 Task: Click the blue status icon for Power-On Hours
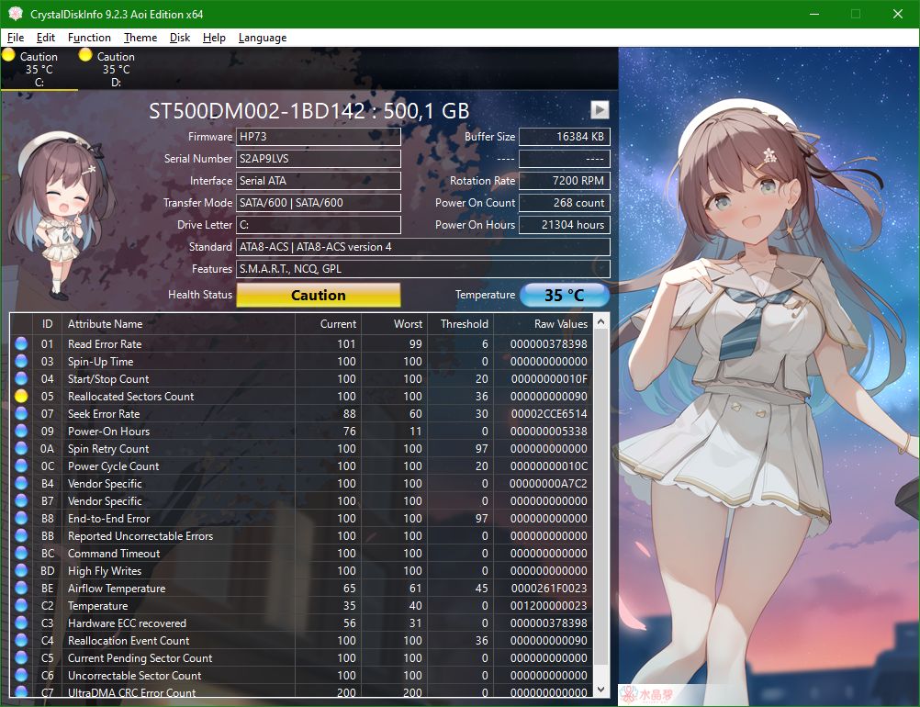click(21, 432)
